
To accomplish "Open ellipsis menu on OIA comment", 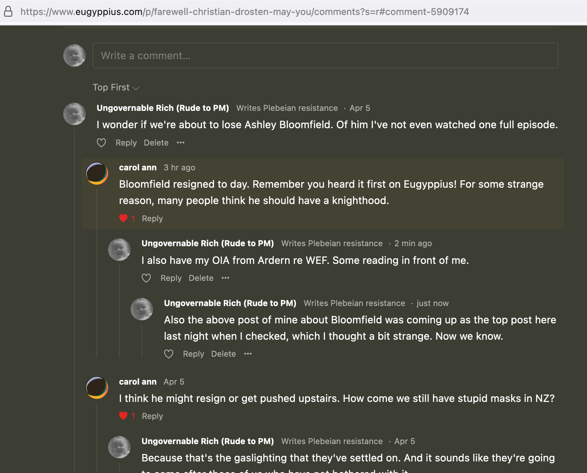I will click(225, 278).
